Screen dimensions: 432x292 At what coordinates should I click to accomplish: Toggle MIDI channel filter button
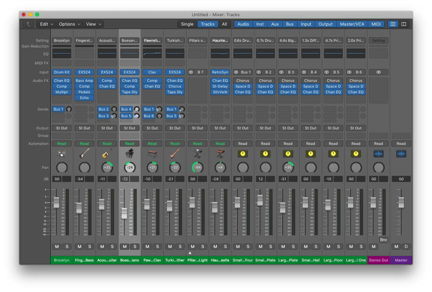pyautogui.click(x=376, y=24)
